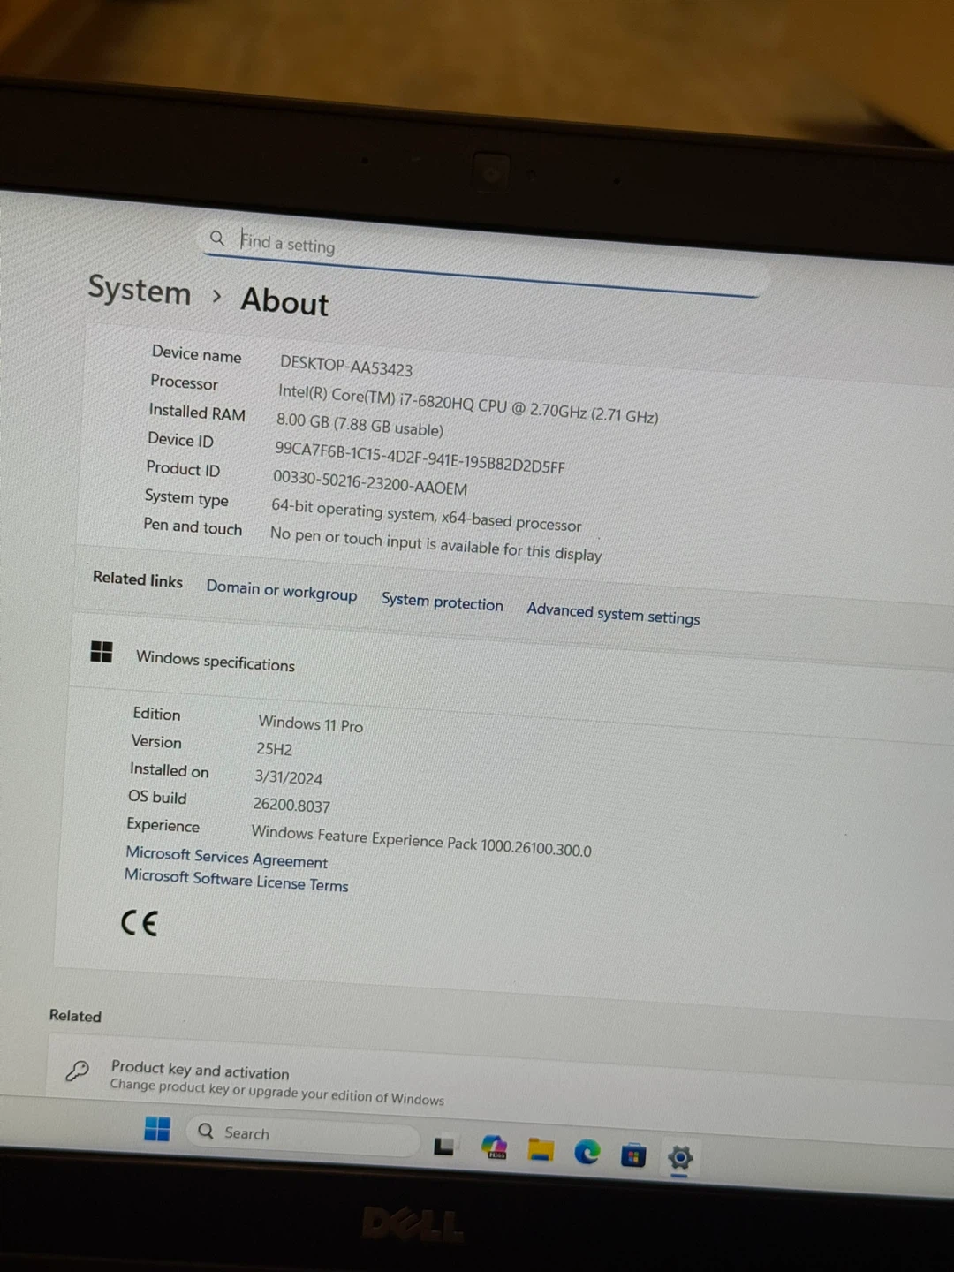Click the key icon beside Product key

click(x=78, y=1071)
